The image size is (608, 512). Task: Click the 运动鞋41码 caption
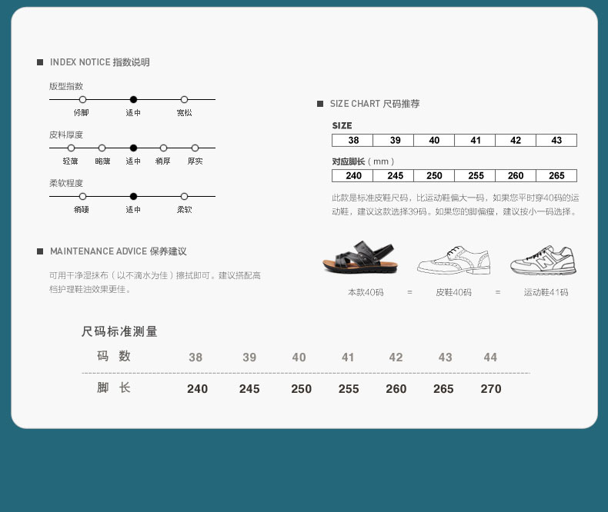click(x=546, y=292)
